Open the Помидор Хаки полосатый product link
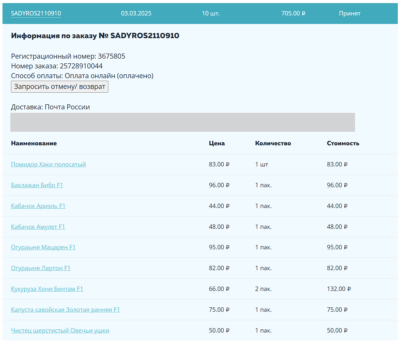 pos(48,164)
